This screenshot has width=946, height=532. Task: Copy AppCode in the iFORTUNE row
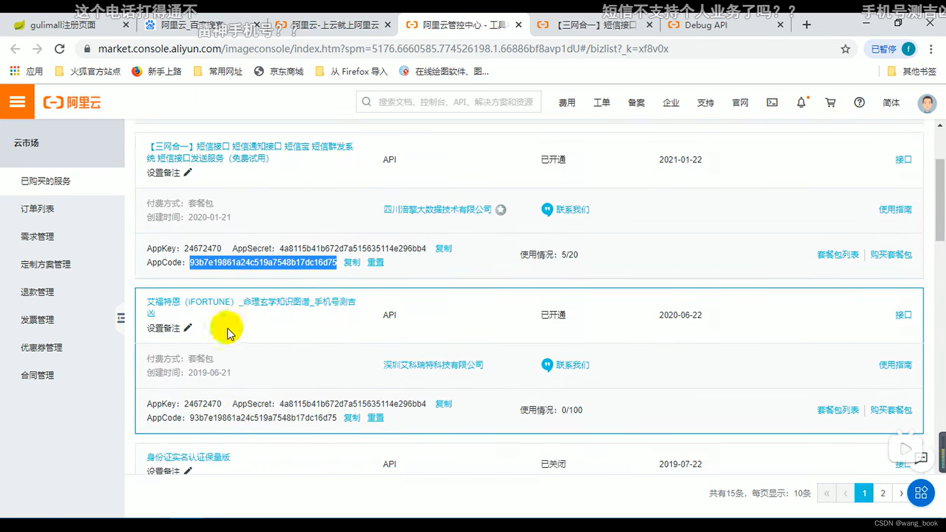coord(352,417)
